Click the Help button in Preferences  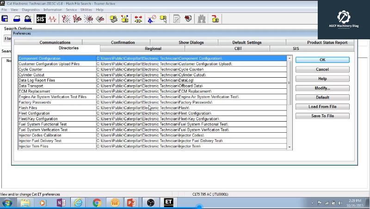[322, 79]
